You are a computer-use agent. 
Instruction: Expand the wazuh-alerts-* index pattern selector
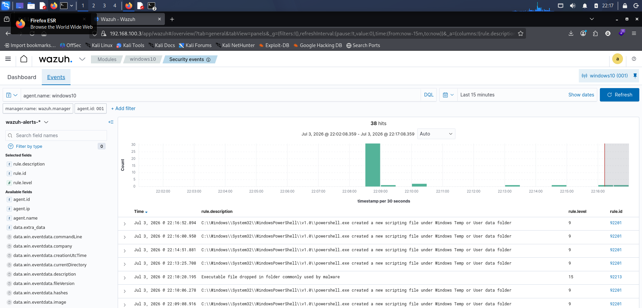click(x=27, y=122)
